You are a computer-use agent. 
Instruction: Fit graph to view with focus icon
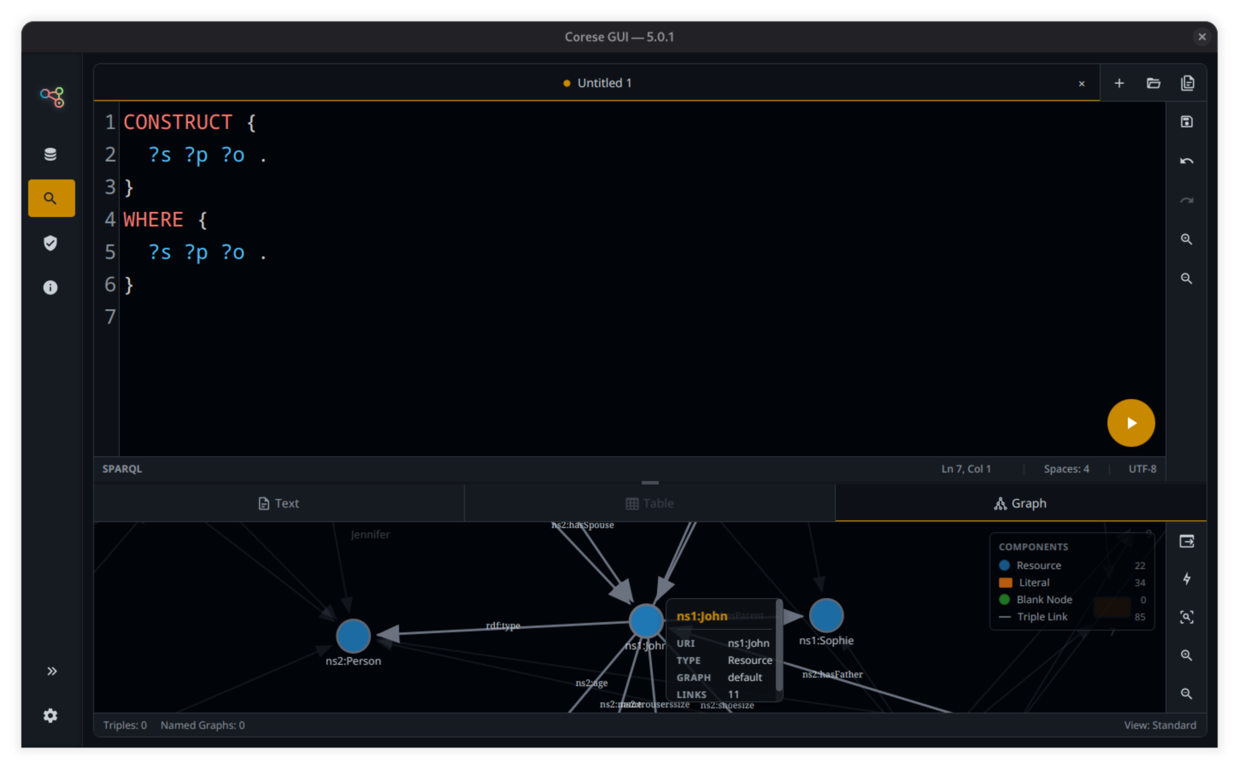1186,617
